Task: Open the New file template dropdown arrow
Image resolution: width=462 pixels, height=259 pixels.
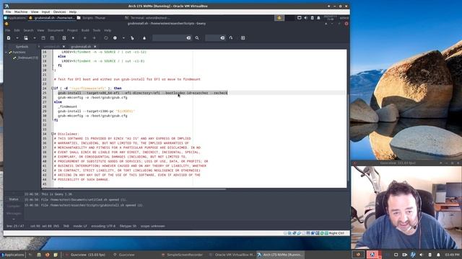Action: 17,38
